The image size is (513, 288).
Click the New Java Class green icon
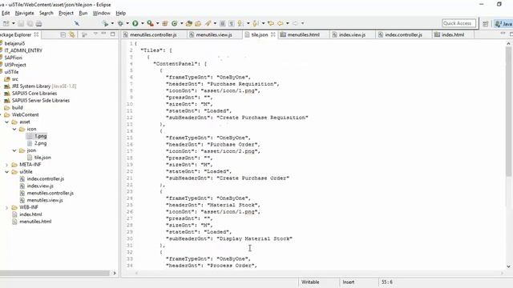pyautogui.click(x=175, y=23)
